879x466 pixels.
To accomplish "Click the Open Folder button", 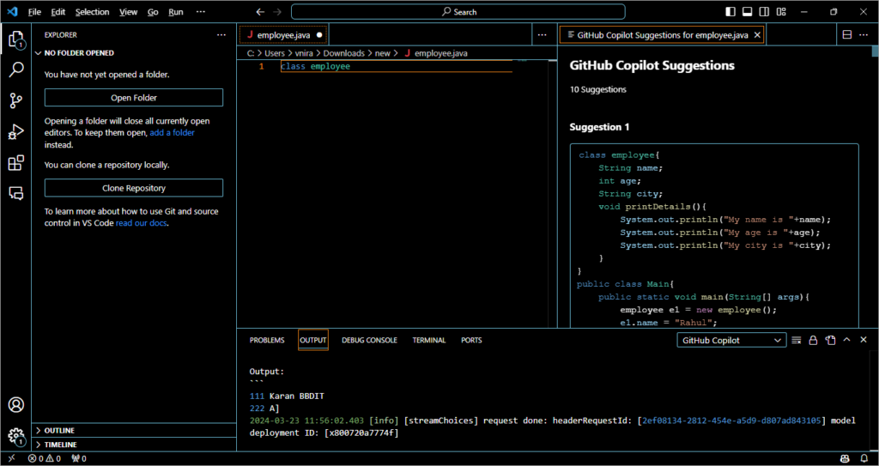I will pos(133,98).
